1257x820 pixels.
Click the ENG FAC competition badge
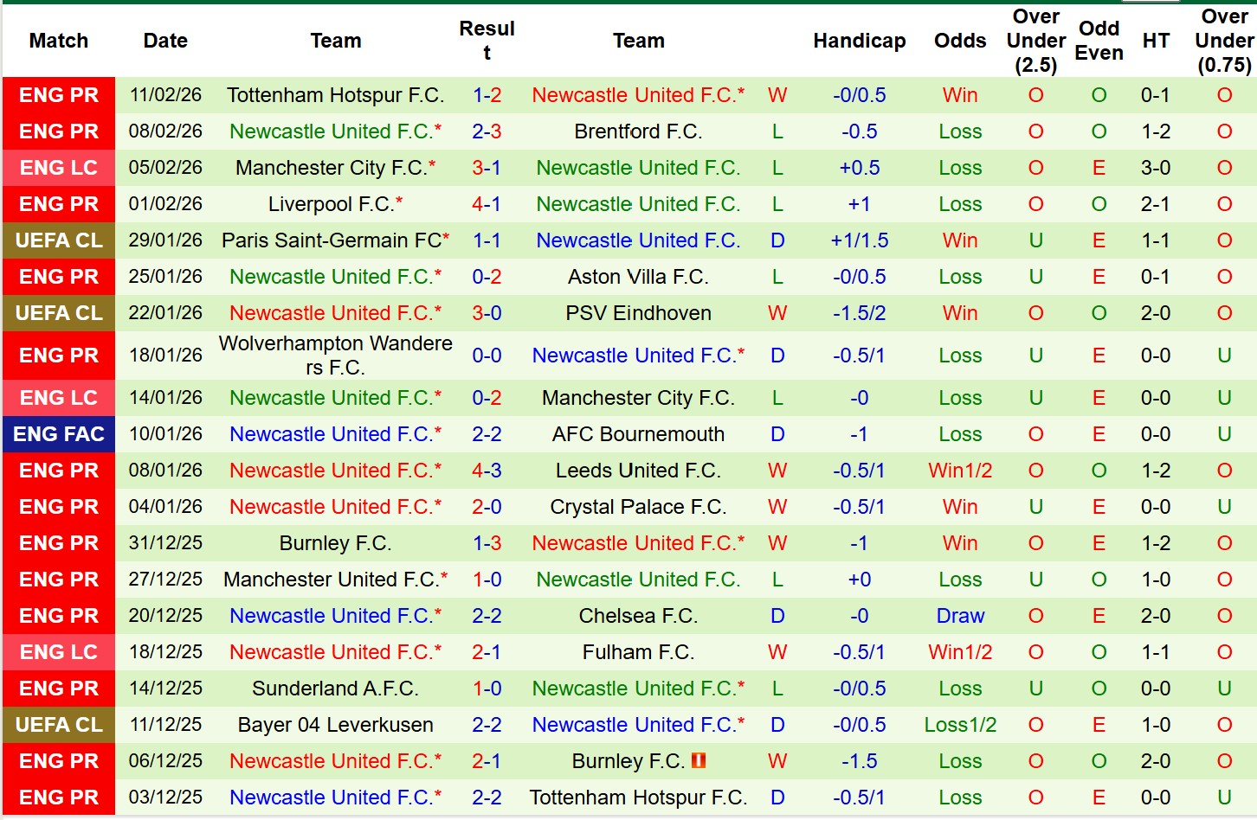coord(59,434)
